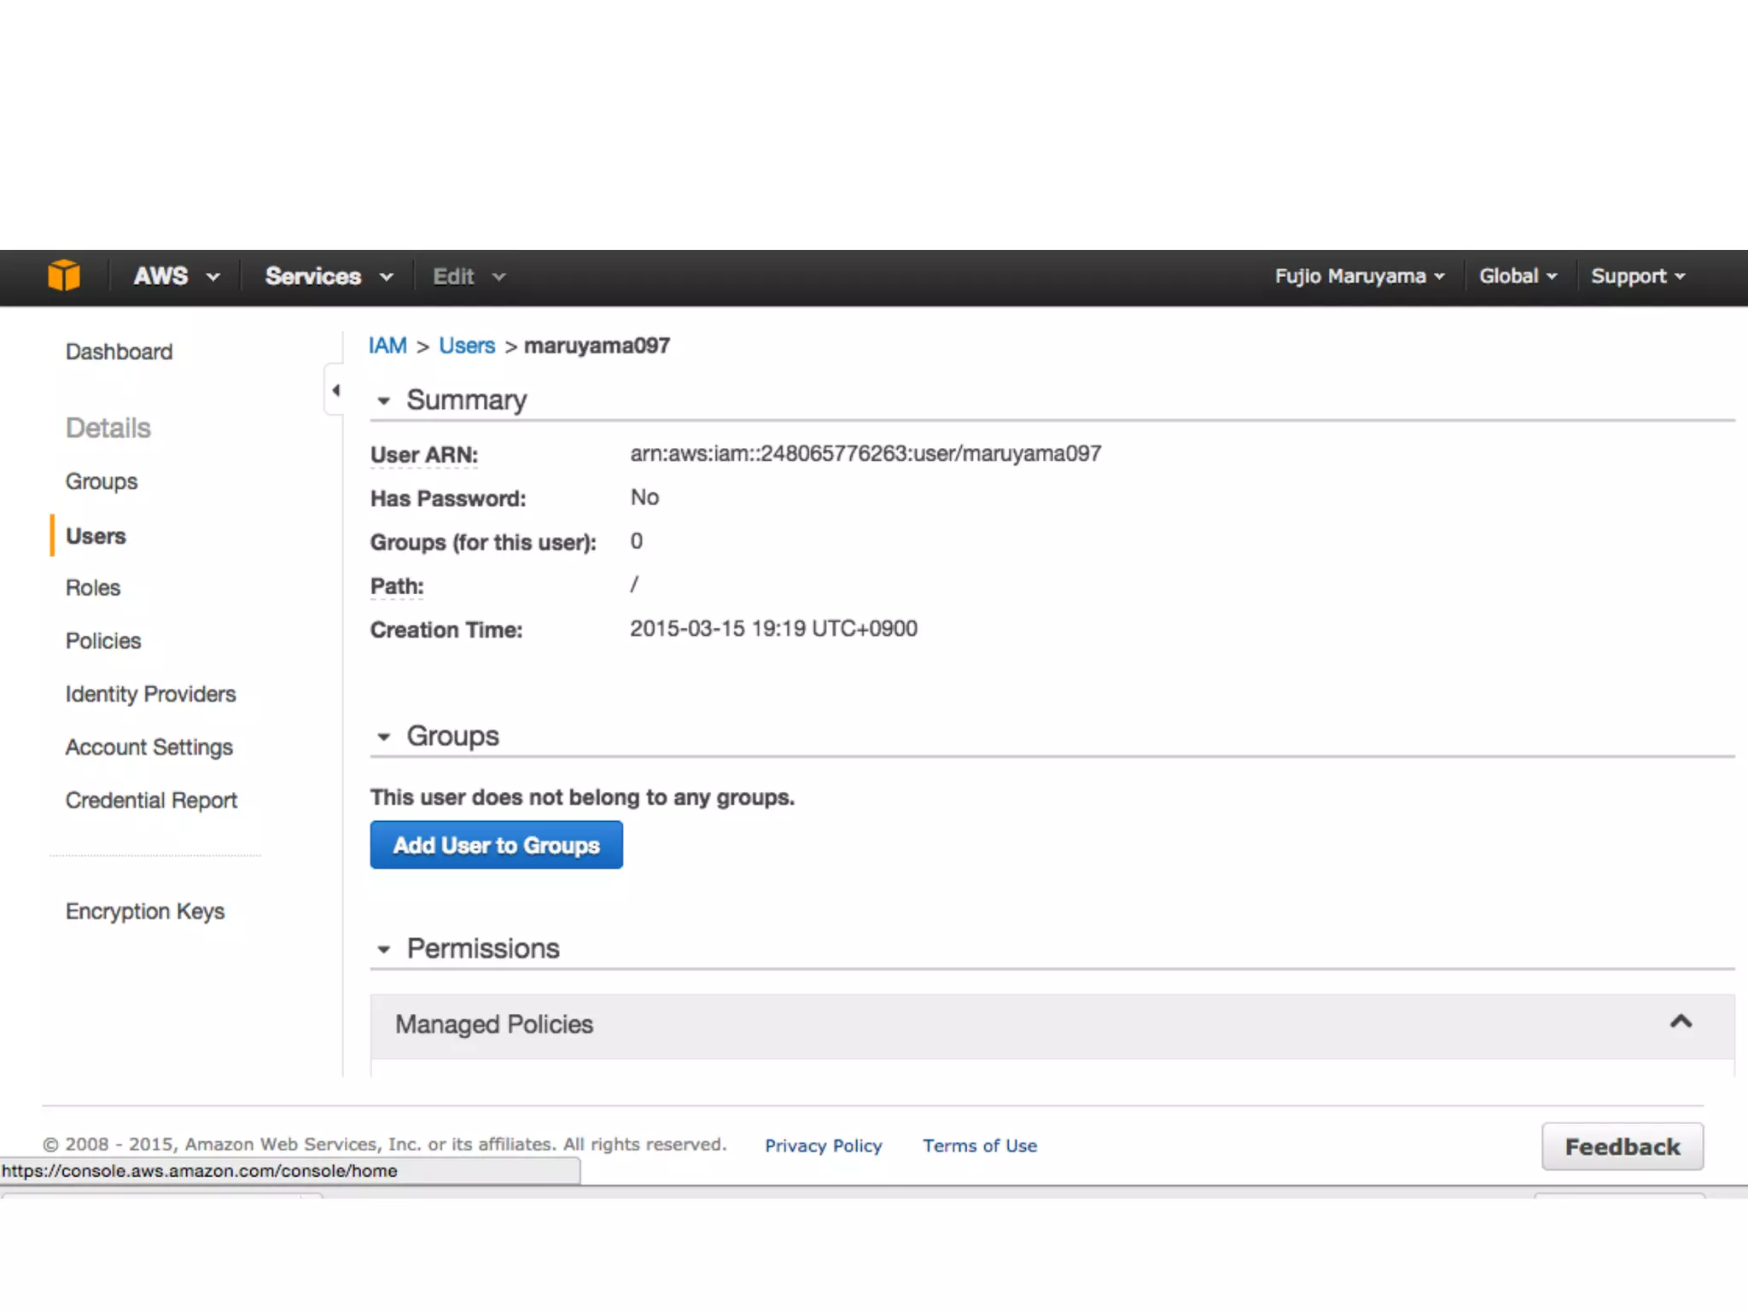Image resolution: width=1748 pixels, height=1311 pixels.
Task: Go to Dashboard in the sidebar
Action: tap(119, 352)
